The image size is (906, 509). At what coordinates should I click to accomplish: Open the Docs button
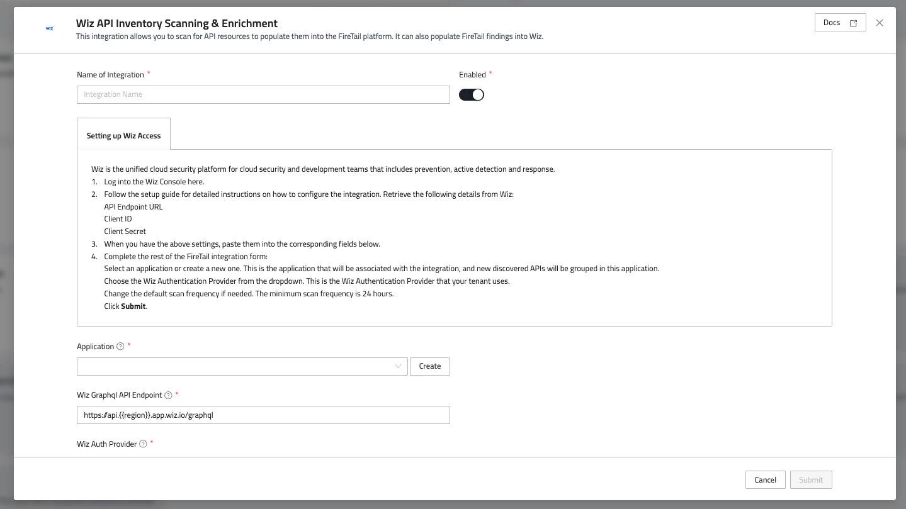coord(840,23)
